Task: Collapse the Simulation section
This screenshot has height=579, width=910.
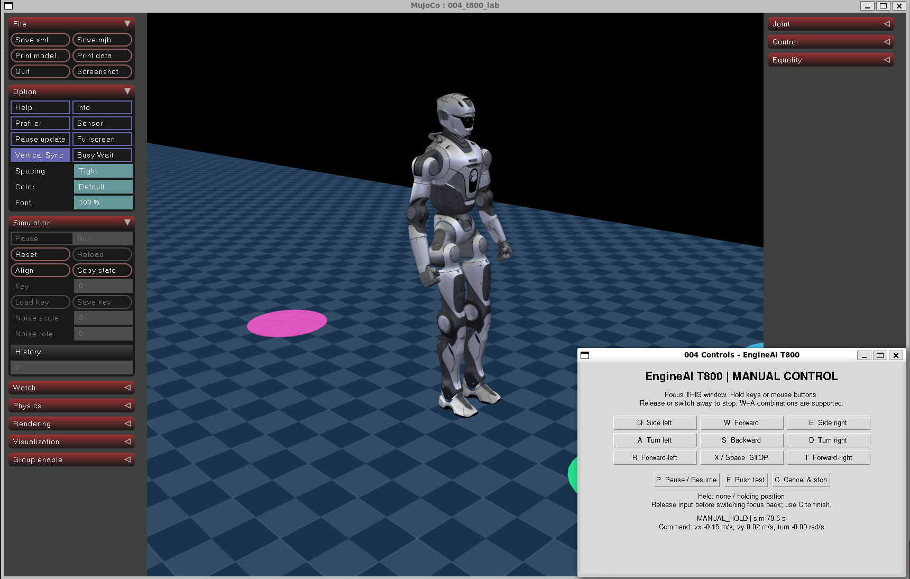Action: click(71, 223)
